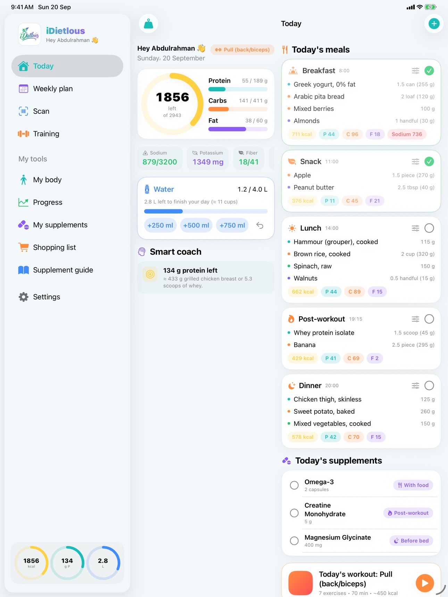The width and height of the screenshot is (448, 597).
Task: Open Weekly plan in sidebar
Action: [67, 89]
